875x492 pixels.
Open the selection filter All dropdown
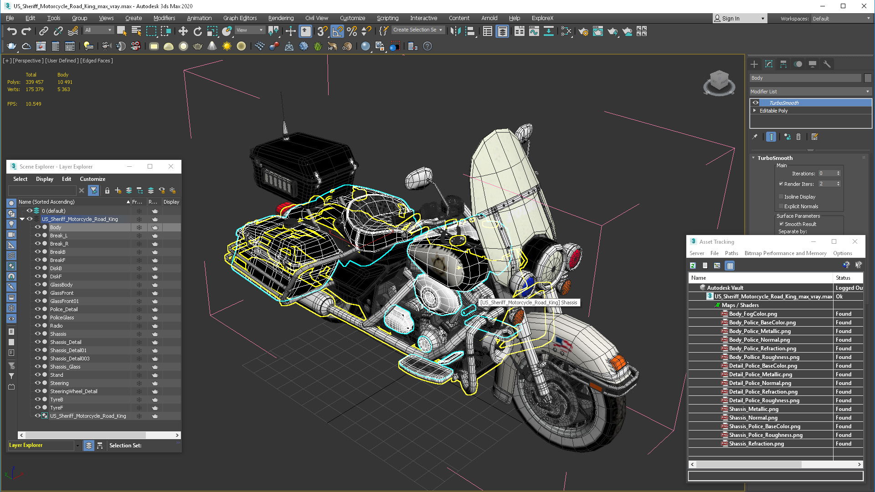(98, 30)
